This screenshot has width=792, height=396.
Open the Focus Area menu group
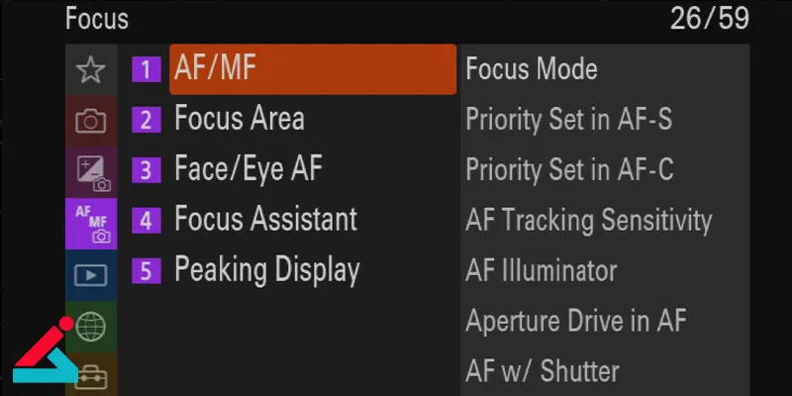click(239, 120)
